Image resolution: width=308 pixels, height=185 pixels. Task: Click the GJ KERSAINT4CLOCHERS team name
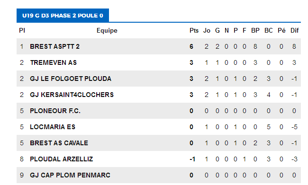click(x=72, y=95)
